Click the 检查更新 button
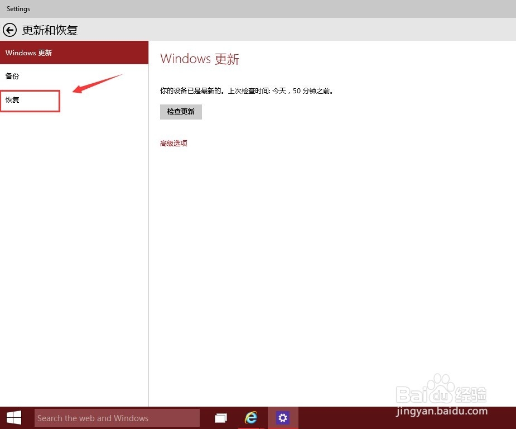This screenshot has width=516, height=429. [x=181, y=112]
